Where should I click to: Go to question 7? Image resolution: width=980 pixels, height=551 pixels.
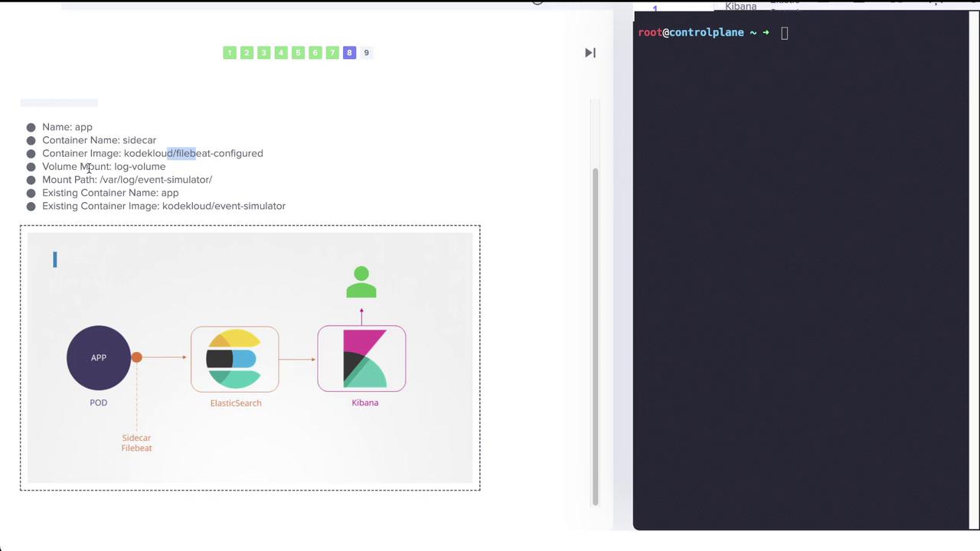point(332,53)
